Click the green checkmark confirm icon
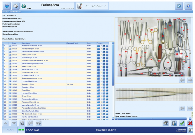The width and height of the screenshot is (195, 135). click(x=182, y=123)
